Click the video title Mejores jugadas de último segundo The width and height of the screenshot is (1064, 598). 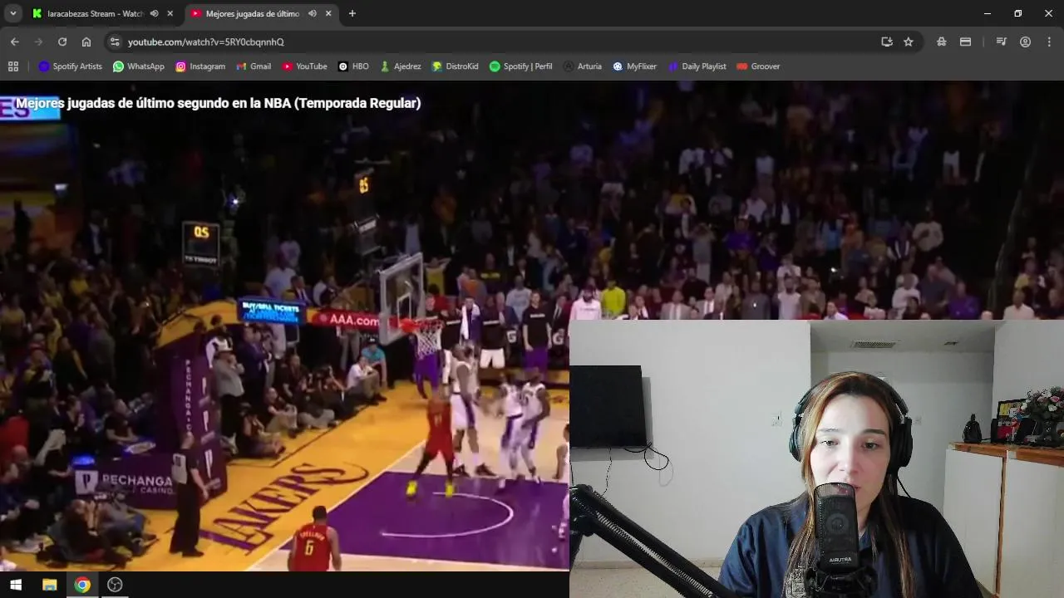pos(218,103)
